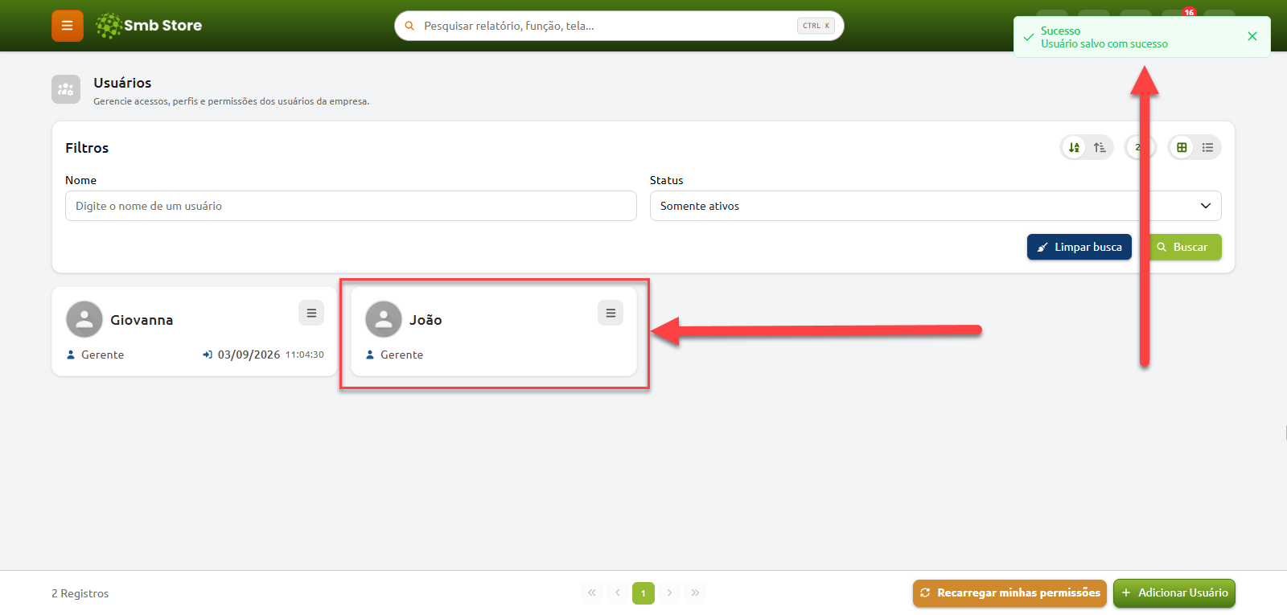
Task: Click the Smb Store logo
Action: tap(149, 26)
